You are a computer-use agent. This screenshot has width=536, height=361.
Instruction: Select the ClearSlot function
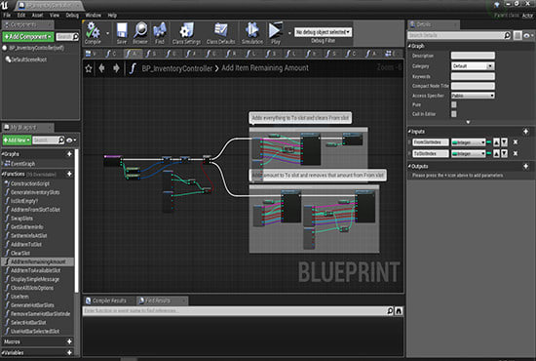(x=20, y=254)
